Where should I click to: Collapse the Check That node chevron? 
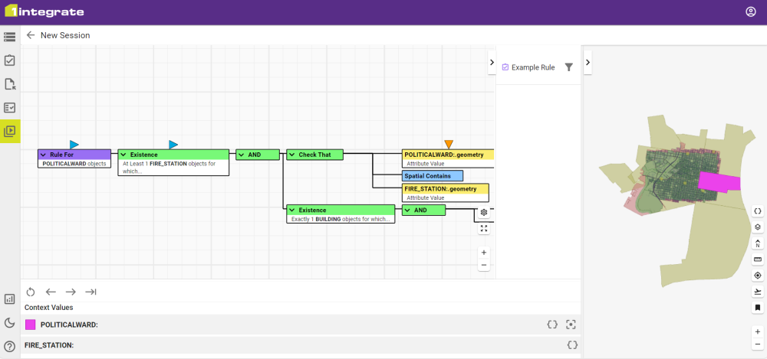[292, 155]
